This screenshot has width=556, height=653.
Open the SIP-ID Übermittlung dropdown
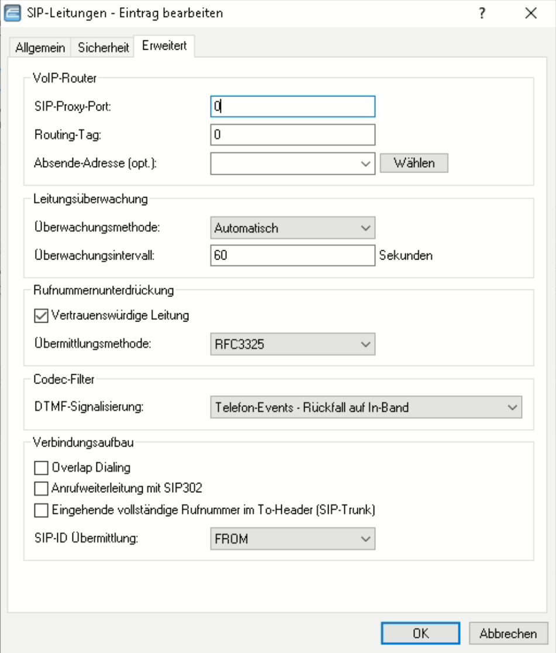click(292, 538)
